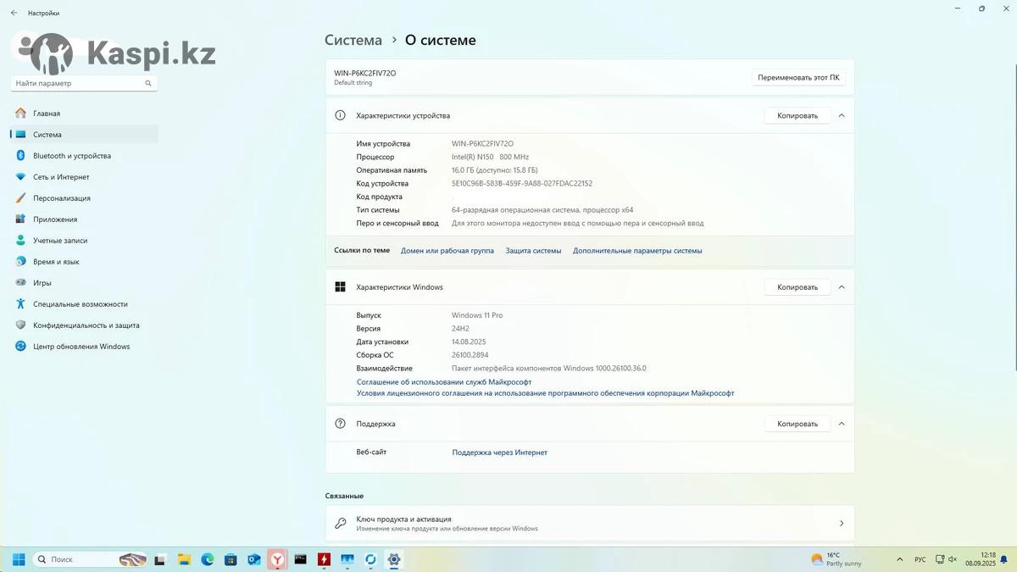This screenshot has height=572, width=1017.
Task: Select Home in the settings sidebar
Action: [47, 114]
